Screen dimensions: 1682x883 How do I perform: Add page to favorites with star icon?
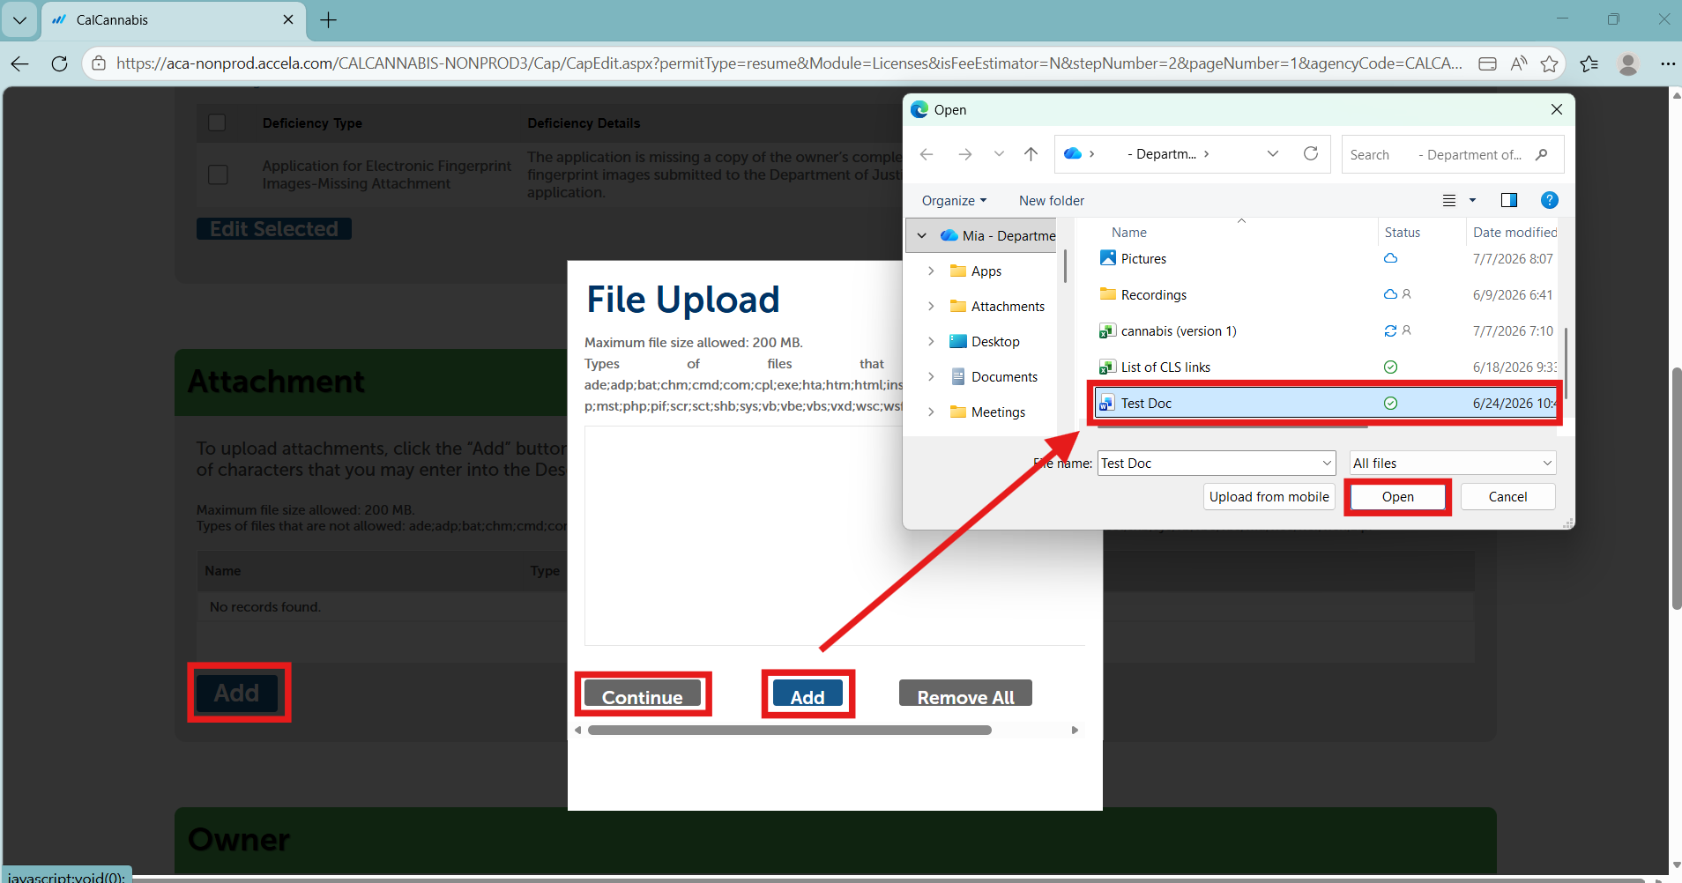[x=1549, y=63]
